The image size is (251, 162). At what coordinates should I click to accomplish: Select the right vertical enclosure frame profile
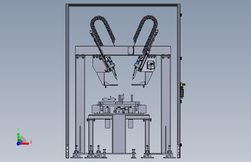[179, 81]
